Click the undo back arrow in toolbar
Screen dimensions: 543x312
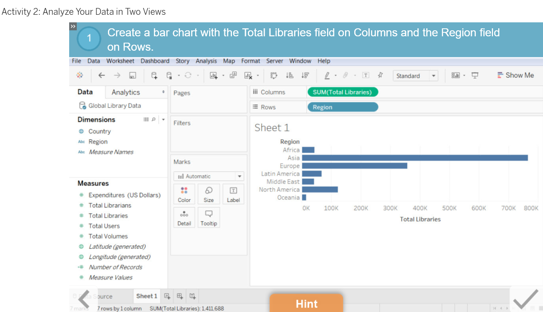(x=102, y=75)
